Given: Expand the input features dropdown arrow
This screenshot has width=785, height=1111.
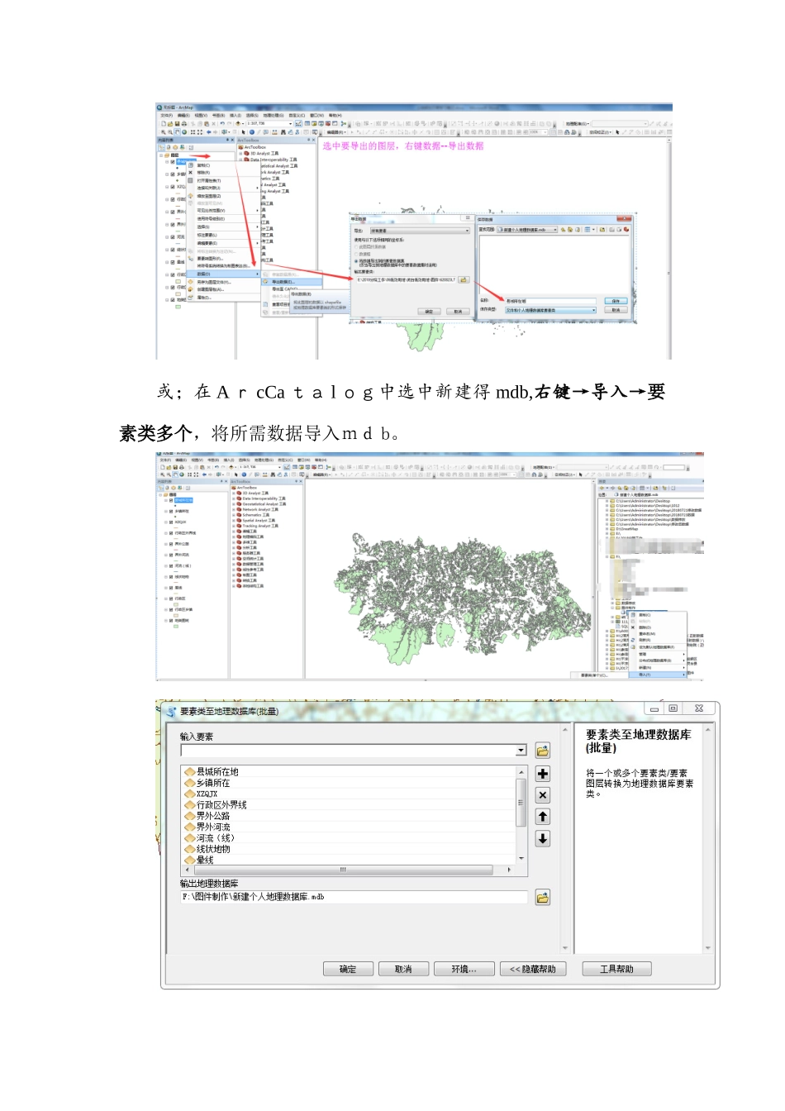Looking at the screenshot, I should coord(521,751).
